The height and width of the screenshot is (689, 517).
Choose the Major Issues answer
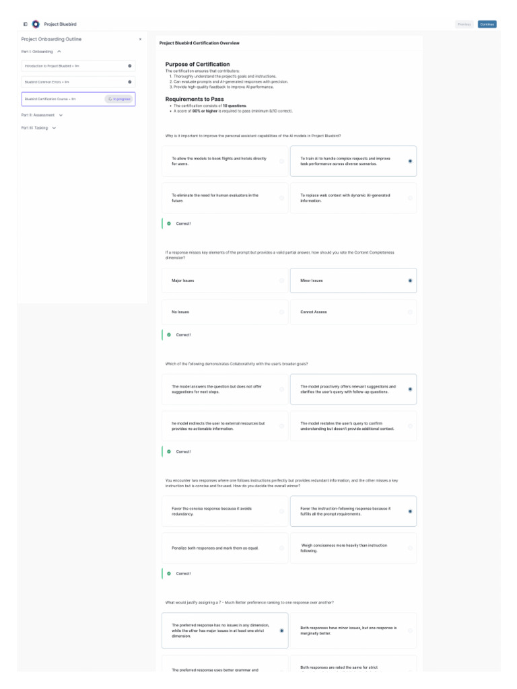tap(225, 281)
